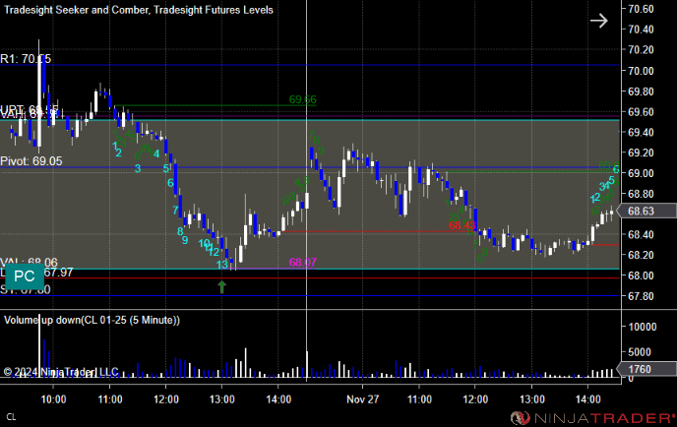This screenshot has width=677, height=427.
Task: Click the cyan 13 count label
Action: coord(222,265)
